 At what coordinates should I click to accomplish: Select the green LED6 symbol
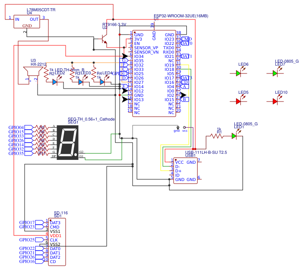238,73
